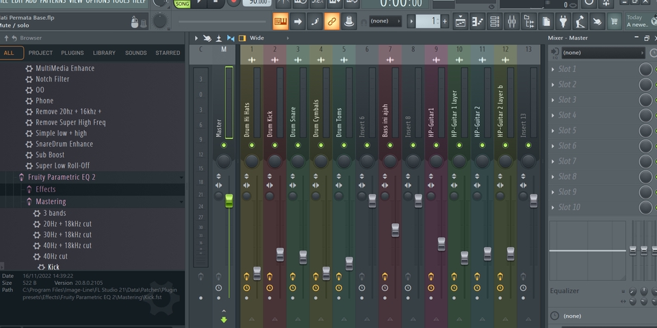Open the Channel rack view icon
Image resolution: width=657 pixels, height=328 pixels.
[494, 21]
